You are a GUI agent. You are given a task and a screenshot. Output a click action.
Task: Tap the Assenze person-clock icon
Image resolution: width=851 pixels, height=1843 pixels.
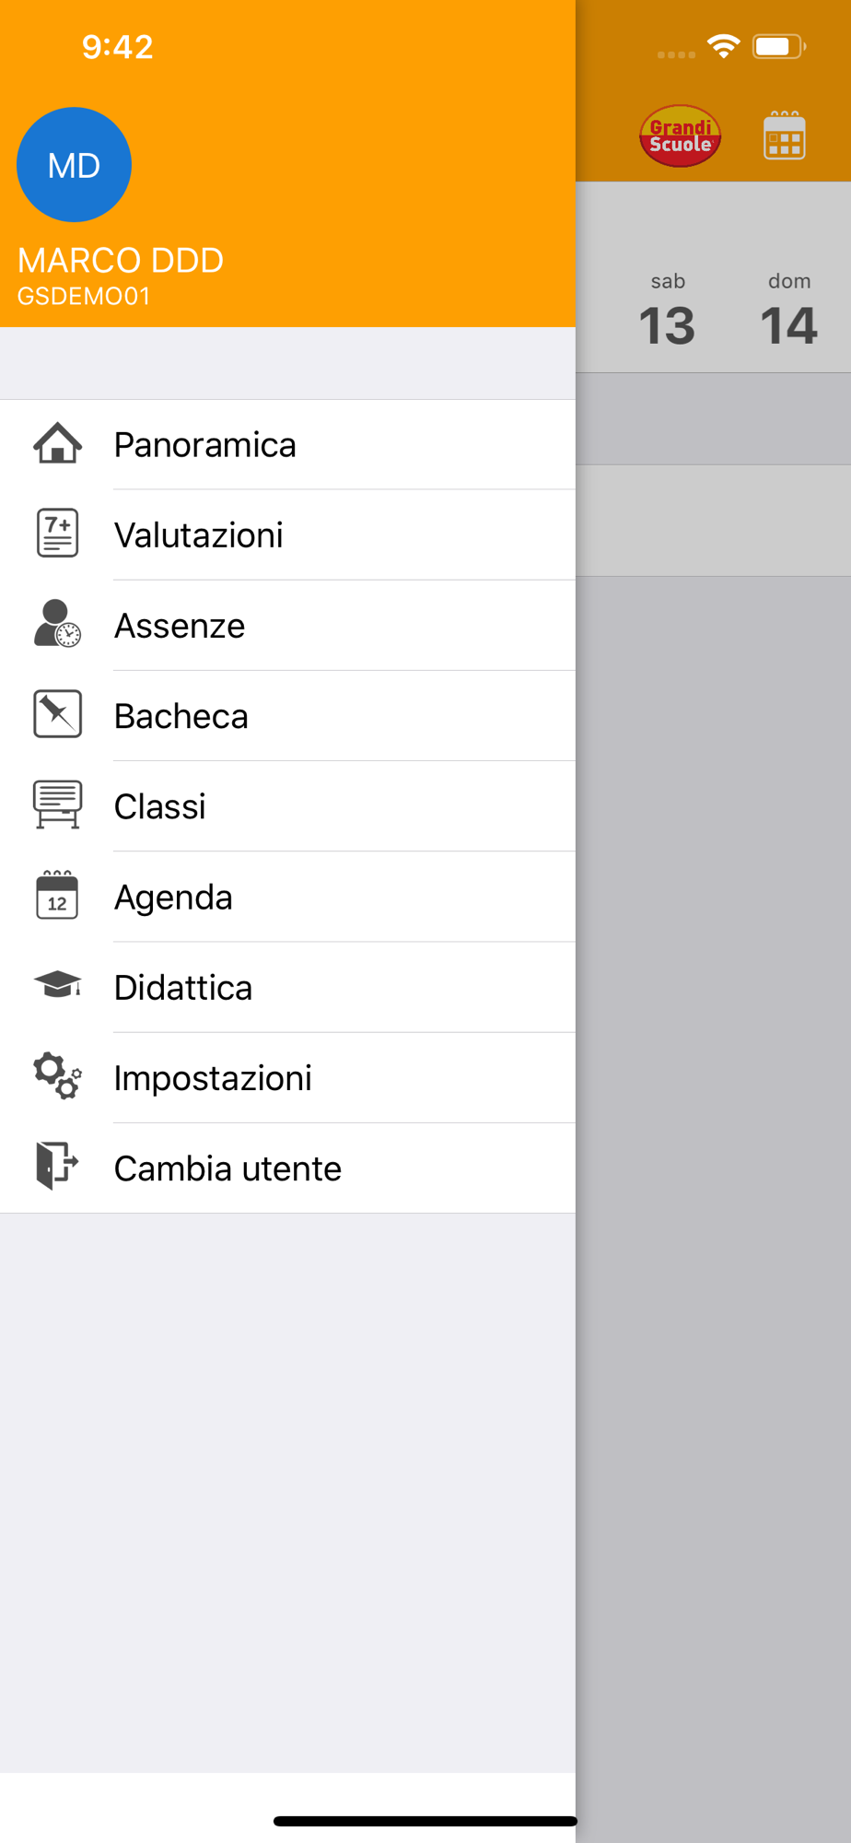tap(57, 623)
